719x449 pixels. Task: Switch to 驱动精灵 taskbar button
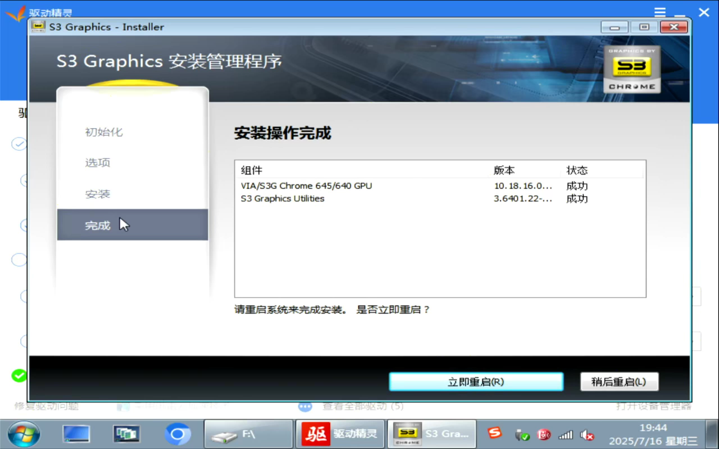340,434
